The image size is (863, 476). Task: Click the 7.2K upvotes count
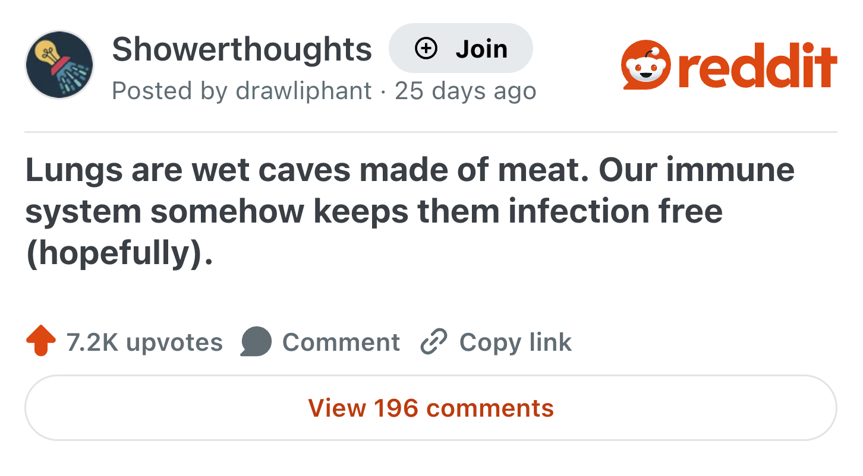tap(144, 342)
